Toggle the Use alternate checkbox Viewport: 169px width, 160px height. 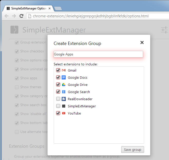coord(17,132)
